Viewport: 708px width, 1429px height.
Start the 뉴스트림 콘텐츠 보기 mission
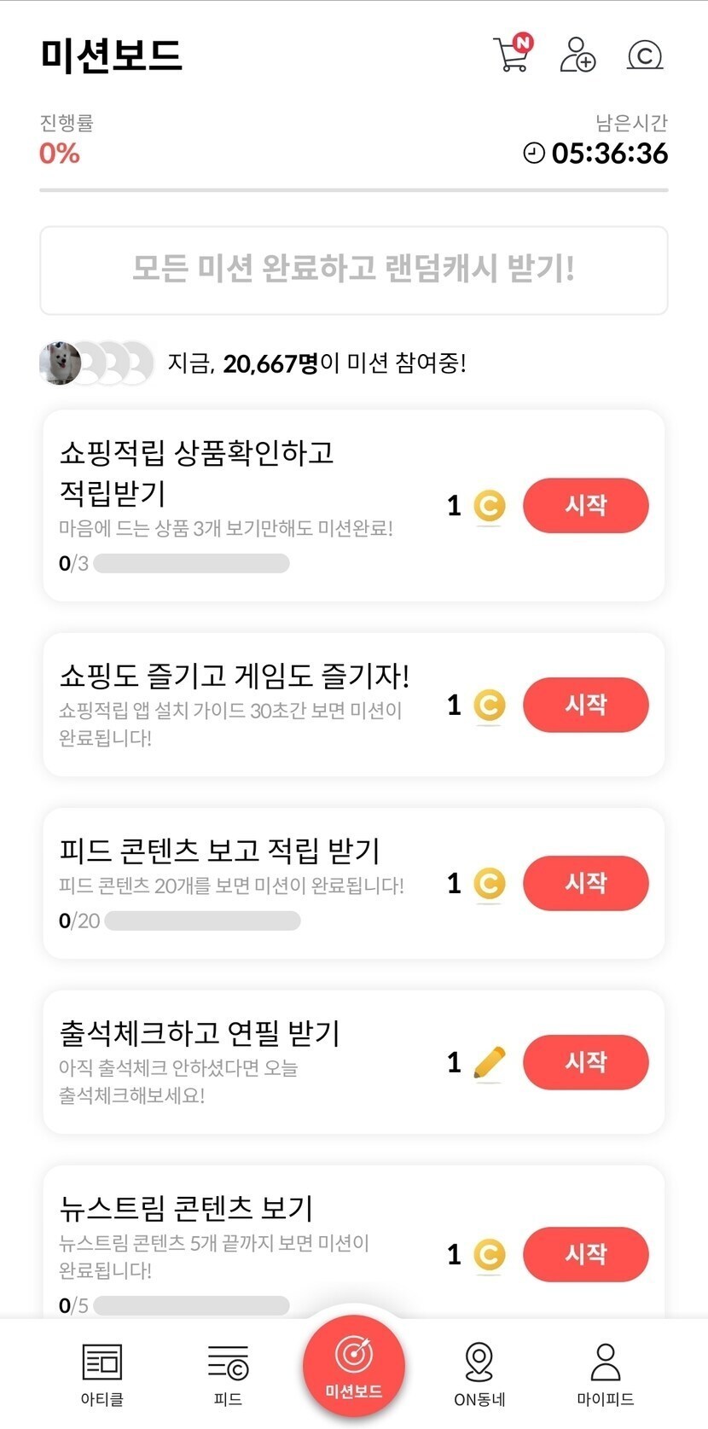tap(585, 1254)
